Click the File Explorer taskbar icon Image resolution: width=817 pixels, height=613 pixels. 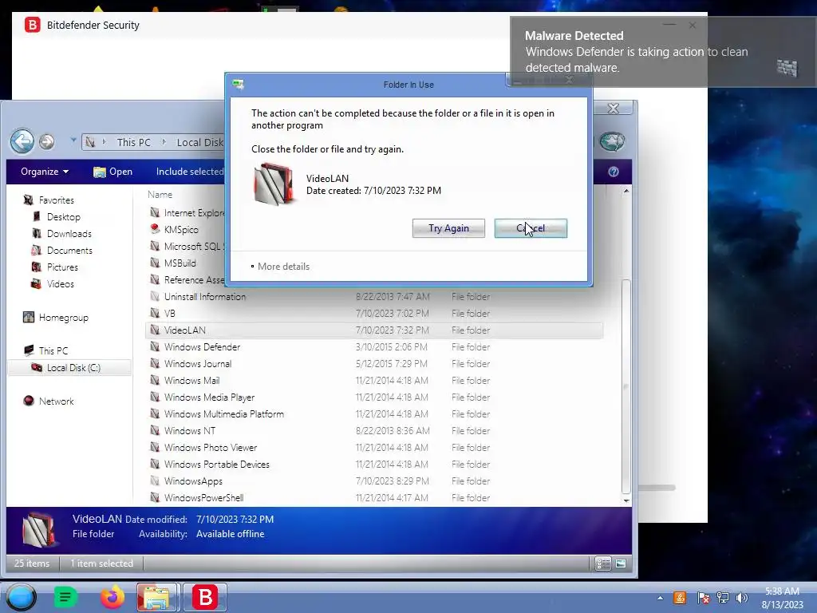pos(158,597)
